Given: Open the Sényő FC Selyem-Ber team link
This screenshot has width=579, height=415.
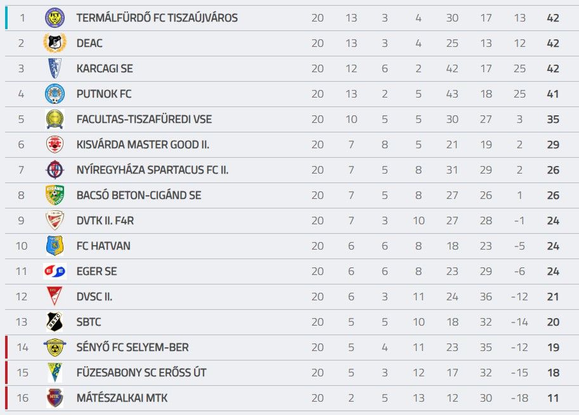Looking at the screenshot, I should pyautogui.click(x=133, y=347).
